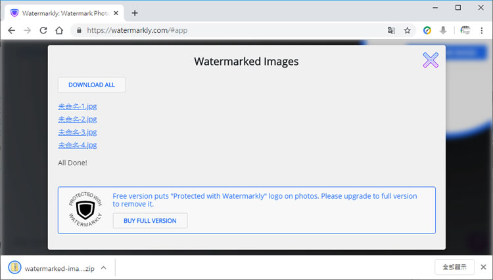Image resolution: width=493 pixels, height=280 pixels.
Task: Minimize the browser window
Action: point(435,7)
